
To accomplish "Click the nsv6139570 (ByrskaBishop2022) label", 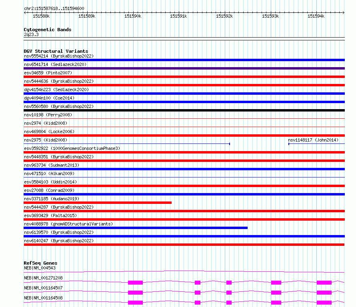I will pos(59,232).
